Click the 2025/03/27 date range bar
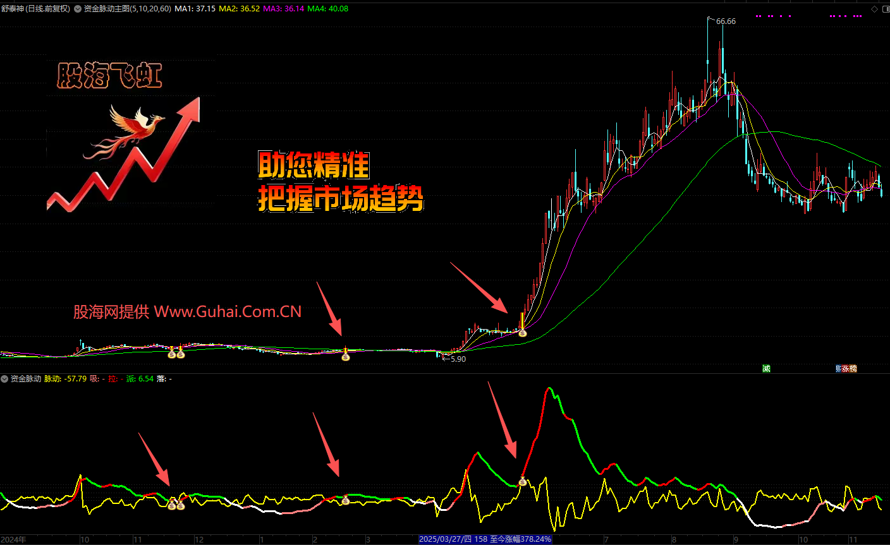890x545 pixels. tap(485, 539)
